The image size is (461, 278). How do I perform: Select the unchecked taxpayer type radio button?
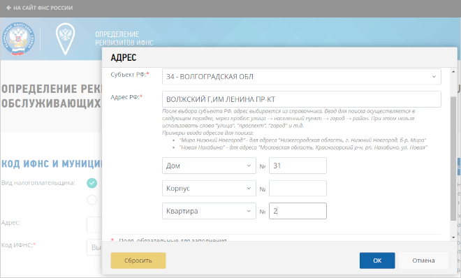(x=92, y=200)
